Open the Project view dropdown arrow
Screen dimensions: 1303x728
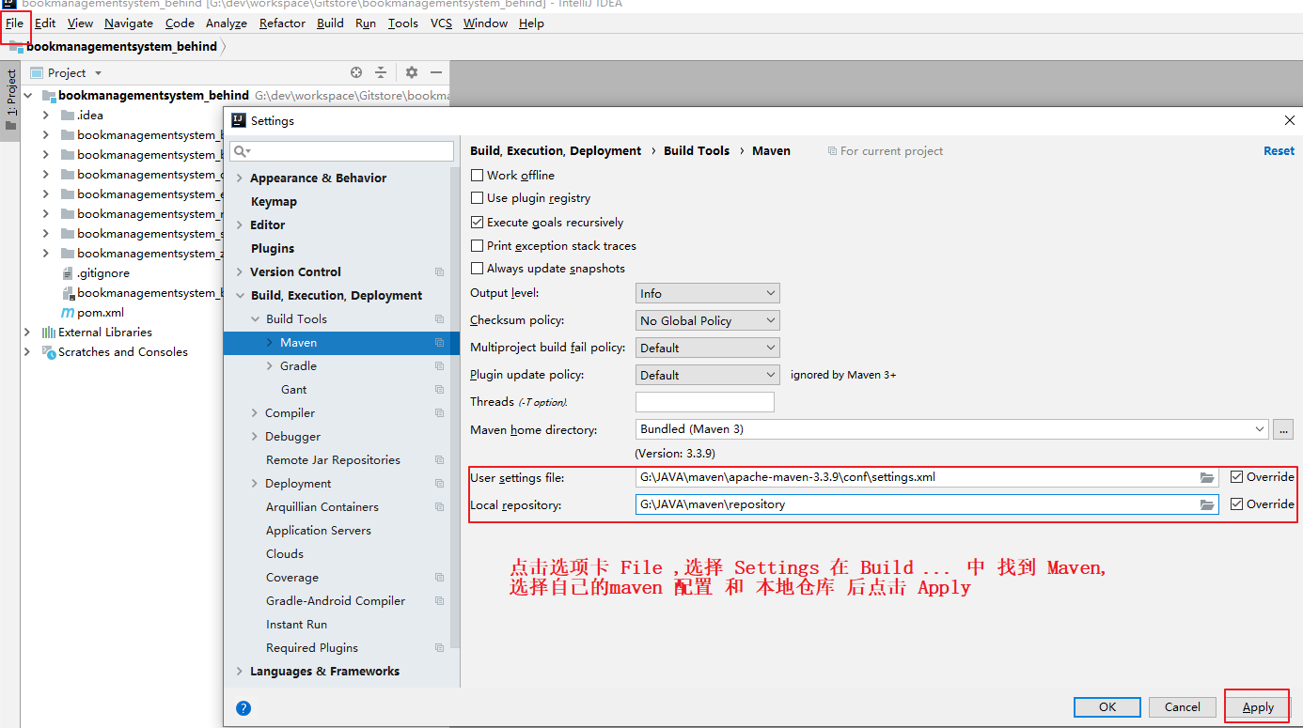98,73
